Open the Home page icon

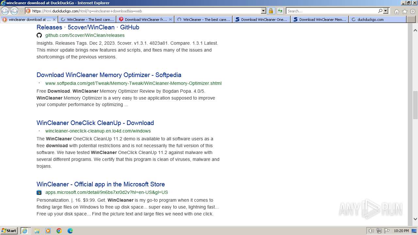396,11
